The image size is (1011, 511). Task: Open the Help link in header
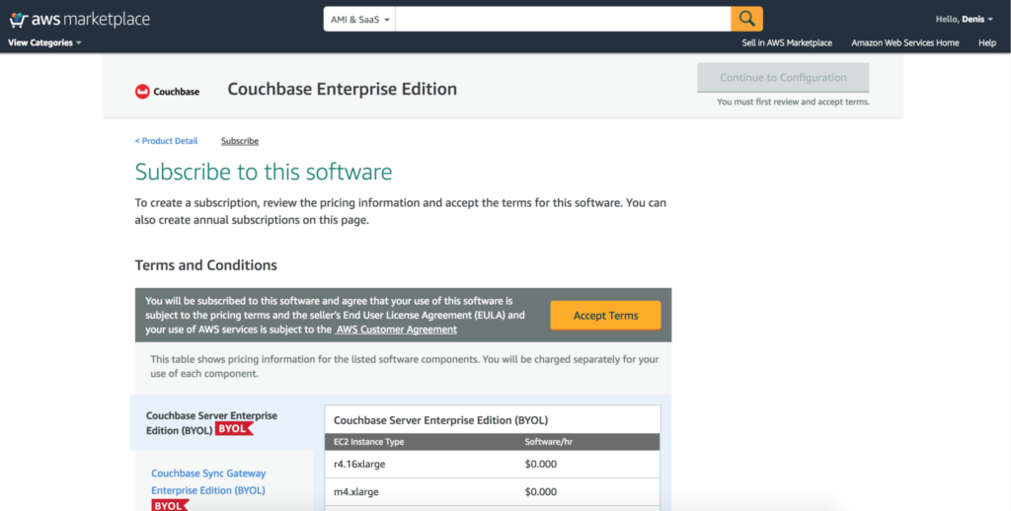click(987, 42)
